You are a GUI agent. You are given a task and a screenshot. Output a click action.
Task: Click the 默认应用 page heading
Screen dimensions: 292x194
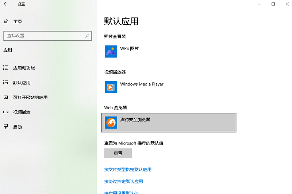tap(121, 21)
